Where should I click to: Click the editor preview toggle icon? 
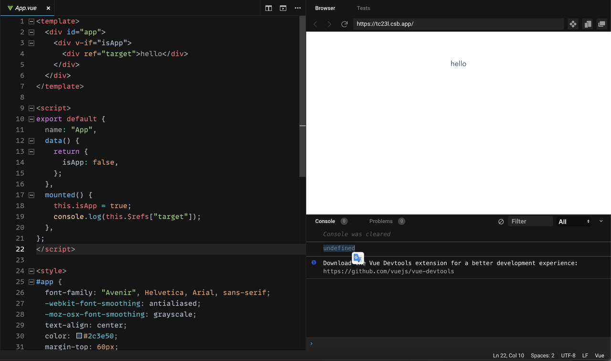pyautogui.click(x=283, y=8)
